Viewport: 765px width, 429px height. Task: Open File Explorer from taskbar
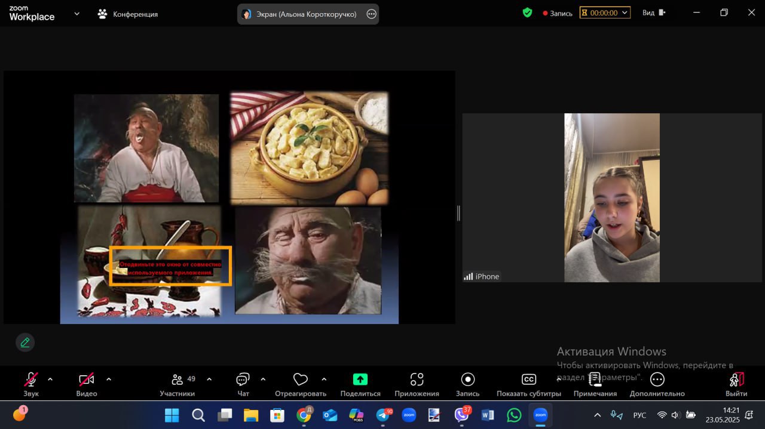coord(251,415)
